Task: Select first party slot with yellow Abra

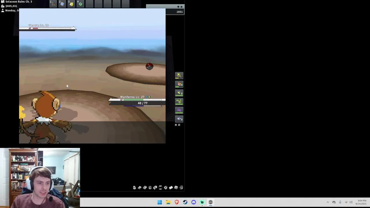Action: pos(179,75)
